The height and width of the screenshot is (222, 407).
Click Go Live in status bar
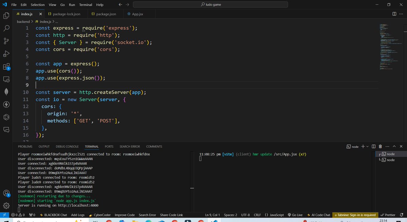[294, 215]
